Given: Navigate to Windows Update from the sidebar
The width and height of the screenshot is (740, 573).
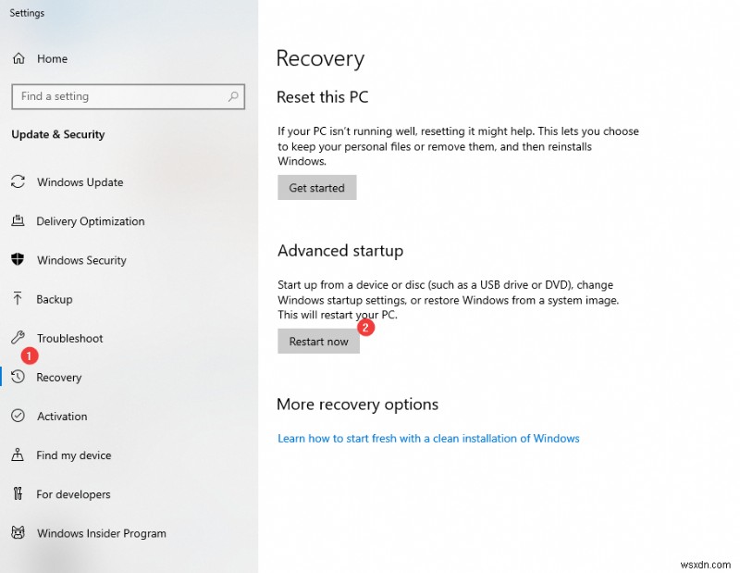Looking at the screenshot, I should [x=79, y=182].
